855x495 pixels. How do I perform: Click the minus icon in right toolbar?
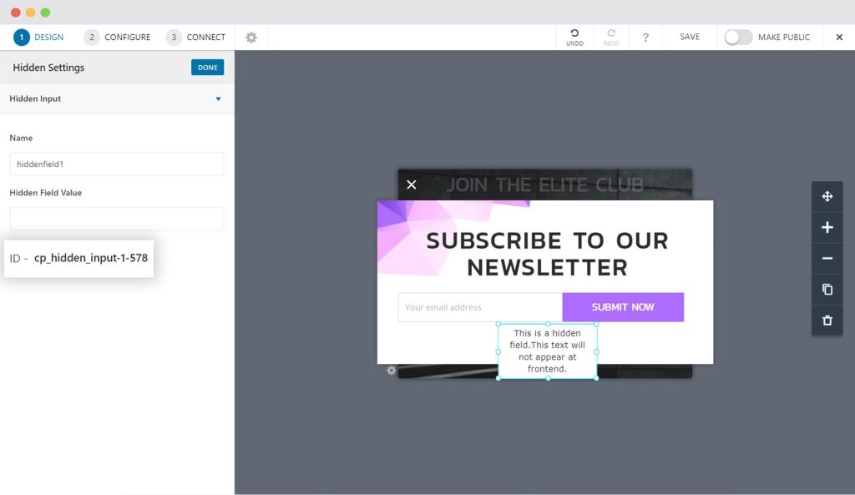(827, 259)
